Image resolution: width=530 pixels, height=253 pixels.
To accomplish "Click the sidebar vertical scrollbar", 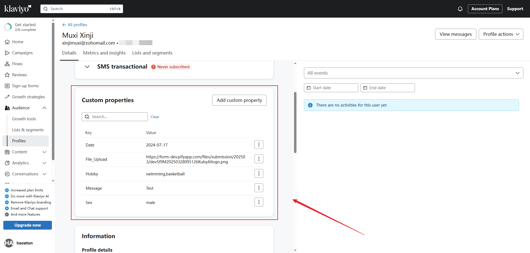I will pyautogui.click(x=53, y=91).
